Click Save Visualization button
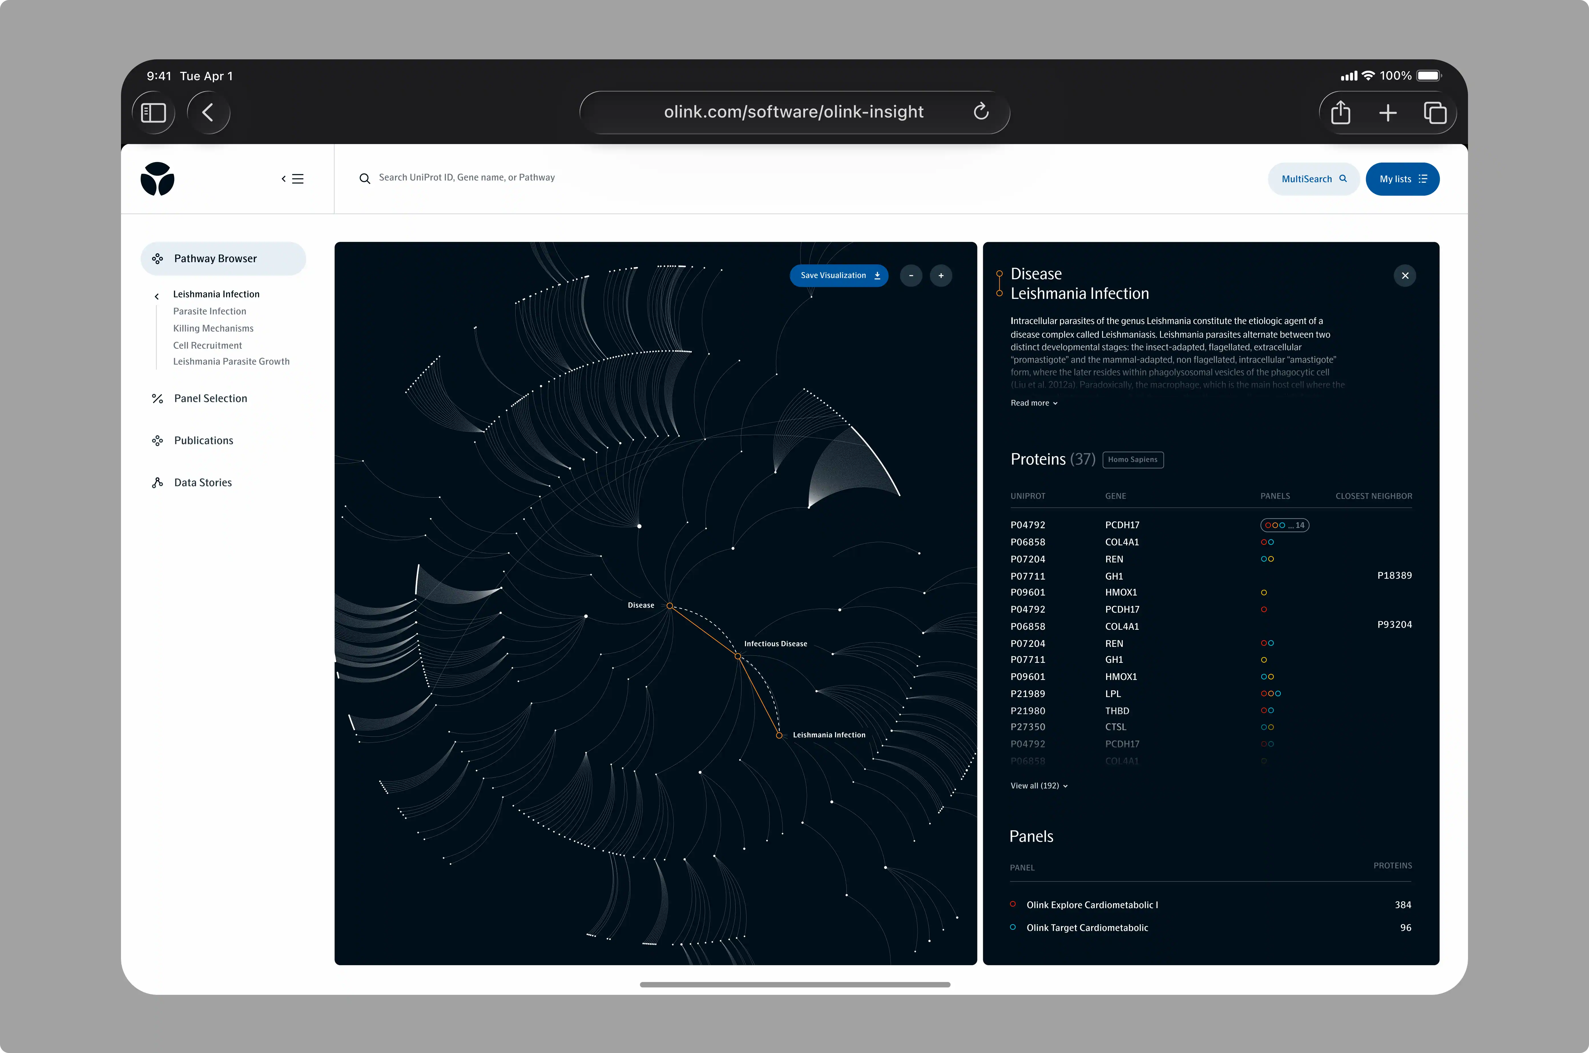This screenshot has width=1589, height=1053. [838, 275]
